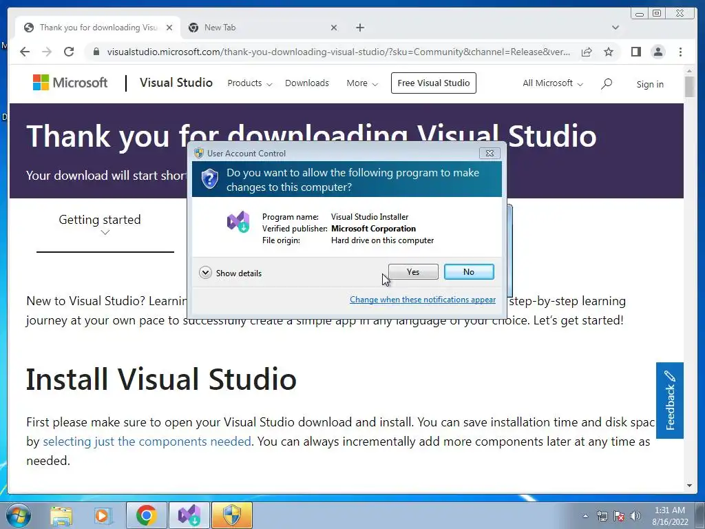Click the address bar URL field
Image resolution: width=705 pixels, height=529 pixels.
coord(338,52)
